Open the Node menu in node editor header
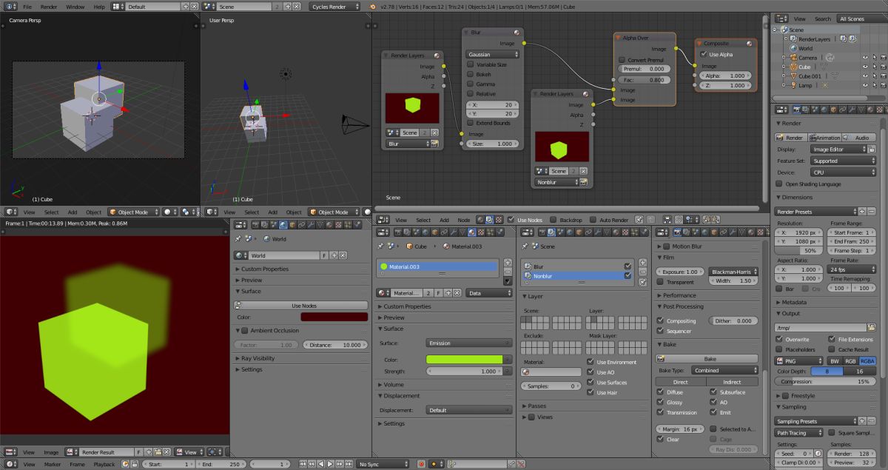Image resolution: width=888 pixels, height=470 pixels. click(463, 220)
